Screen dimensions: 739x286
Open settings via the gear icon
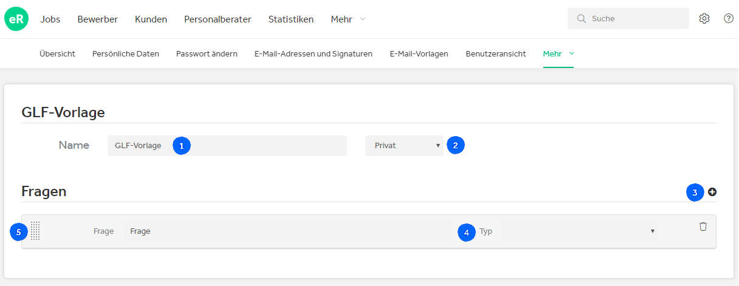(704, 18)
